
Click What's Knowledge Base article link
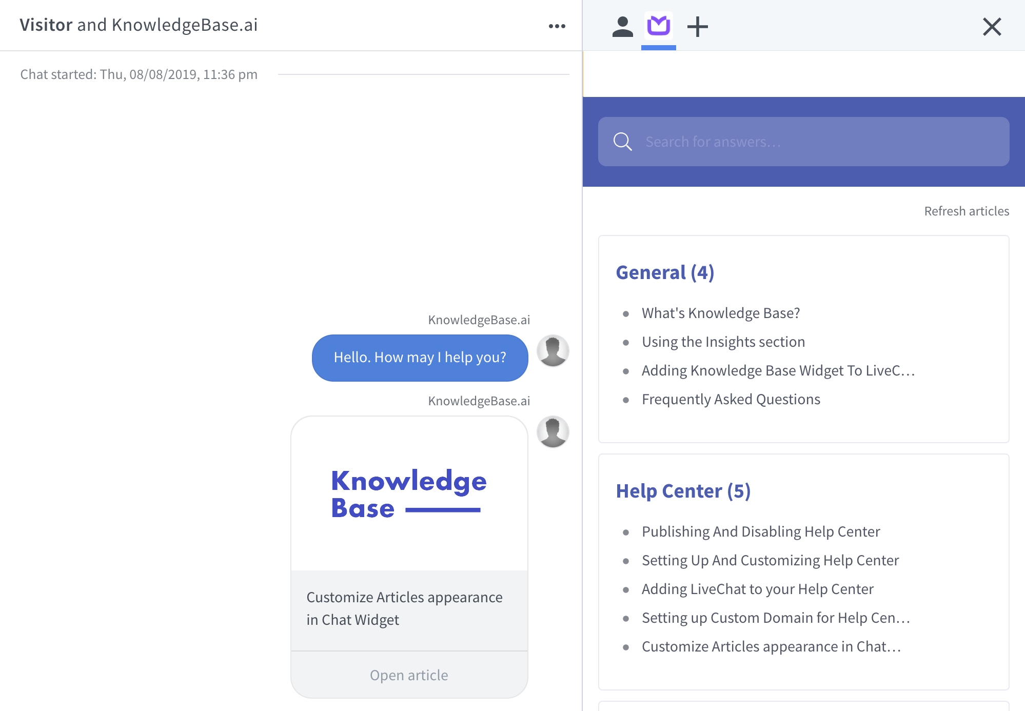[720, 313]
